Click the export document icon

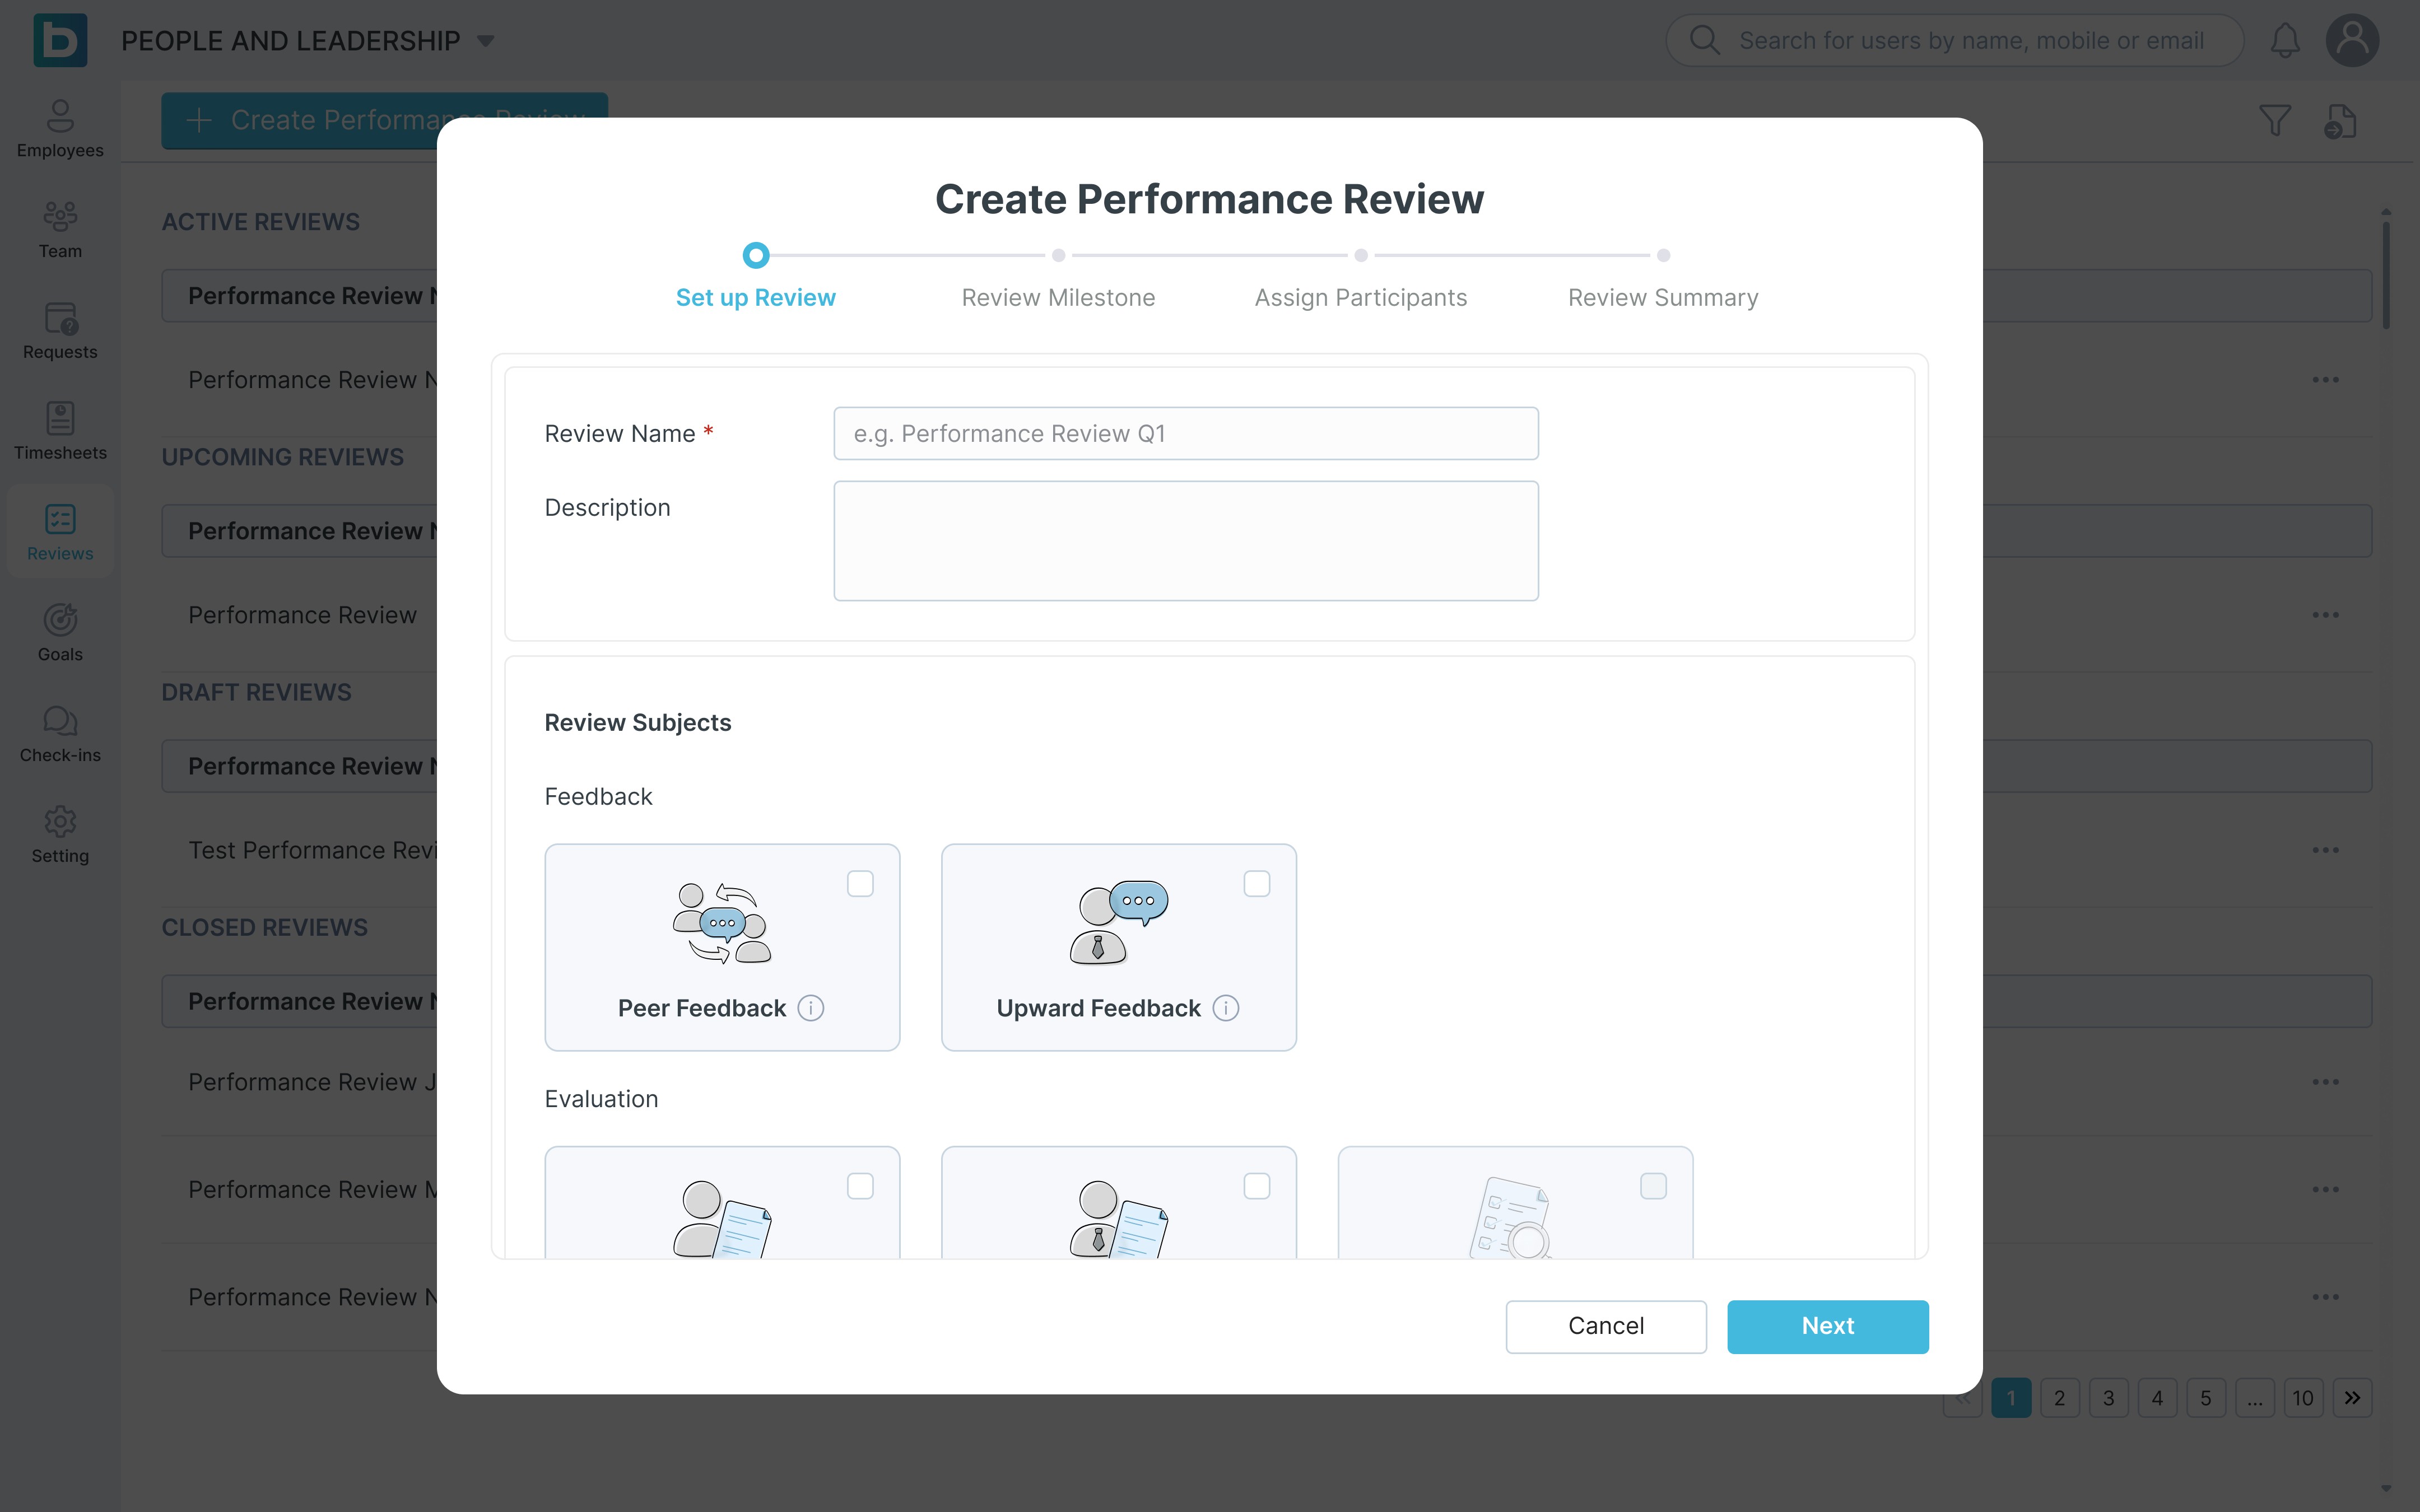pyautogui.click(x=2340, y=121)
